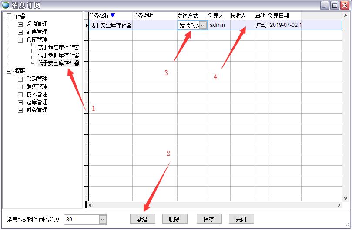Image resolution: width=352 pixels, height=230 pixels.
Task: Expand 财务管理 under 提醒
Action: click(20, 110)
